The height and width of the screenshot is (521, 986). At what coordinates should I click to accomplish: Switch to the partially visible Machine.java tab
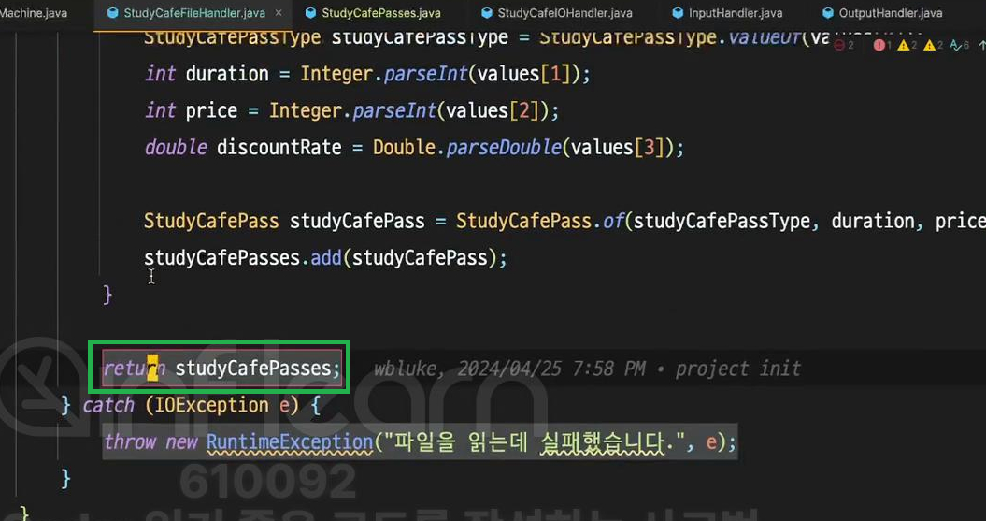34,12
